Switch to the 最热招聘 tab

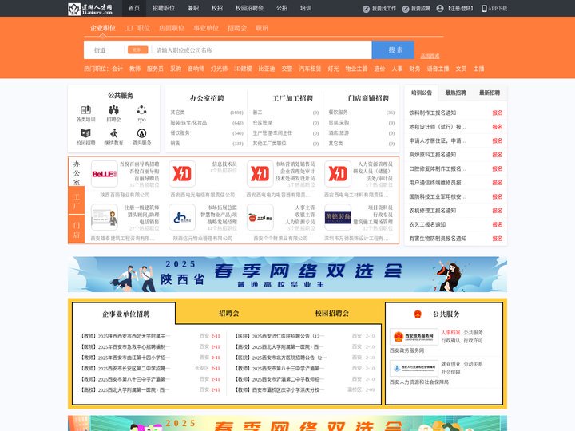[x=455, y=93]
